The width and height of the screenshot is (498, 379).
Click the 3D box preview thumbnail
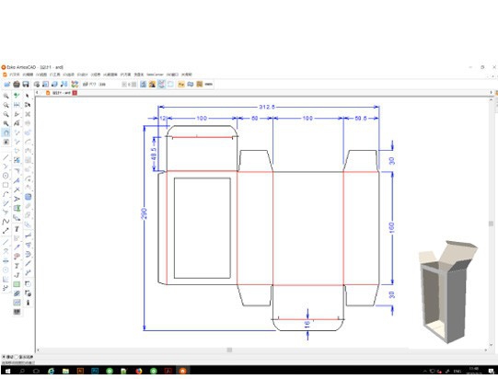coord(447,292)
